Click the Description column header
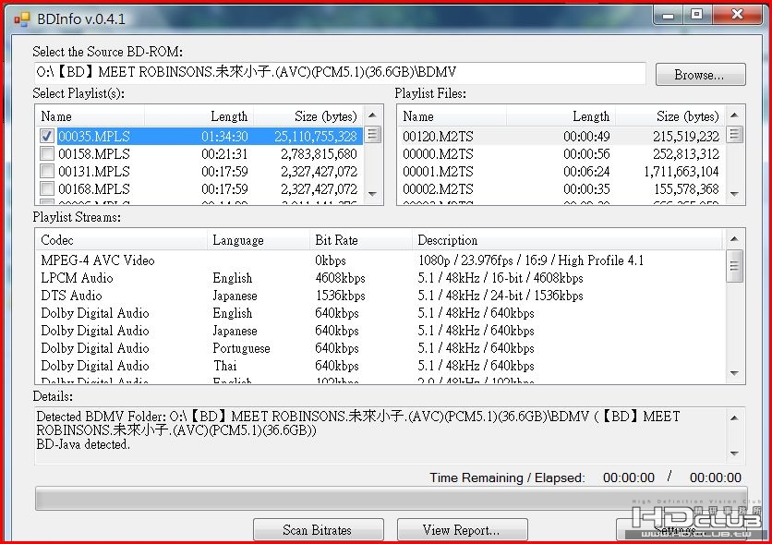The width and height of the screenshot is (772, 544). 567,240
